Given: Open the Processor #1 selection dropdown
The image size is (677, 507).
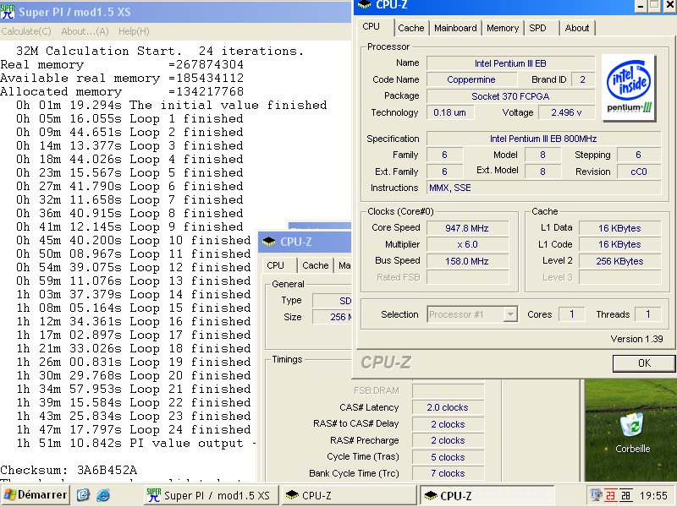Looking at the screenshot, I should click(510, 314).
